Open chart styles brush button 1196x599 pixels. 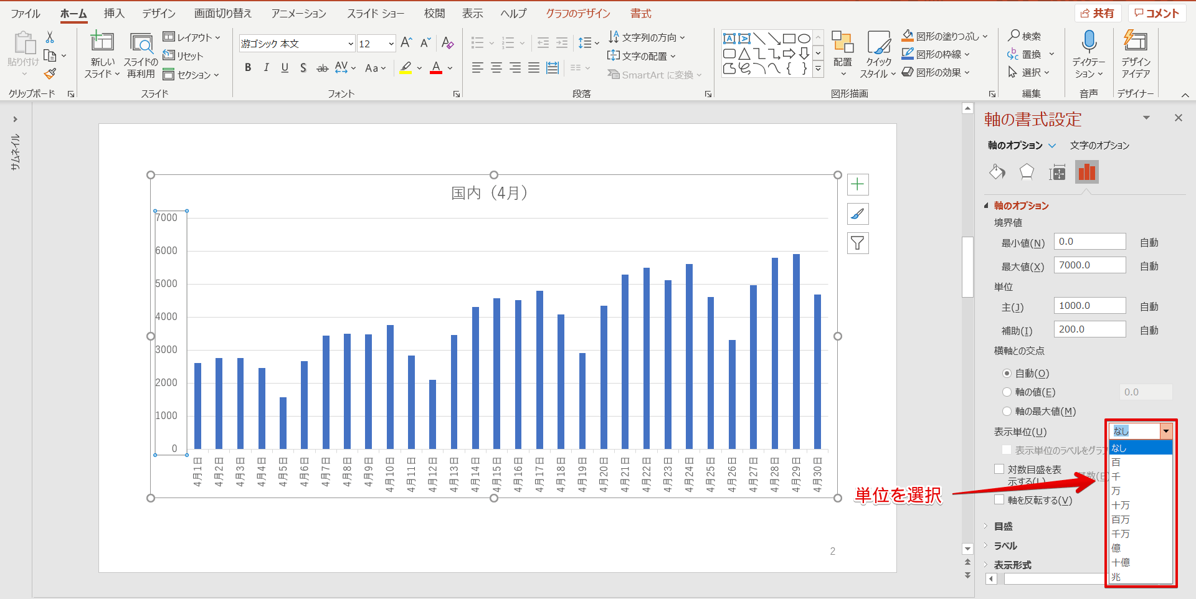[858, 214]
